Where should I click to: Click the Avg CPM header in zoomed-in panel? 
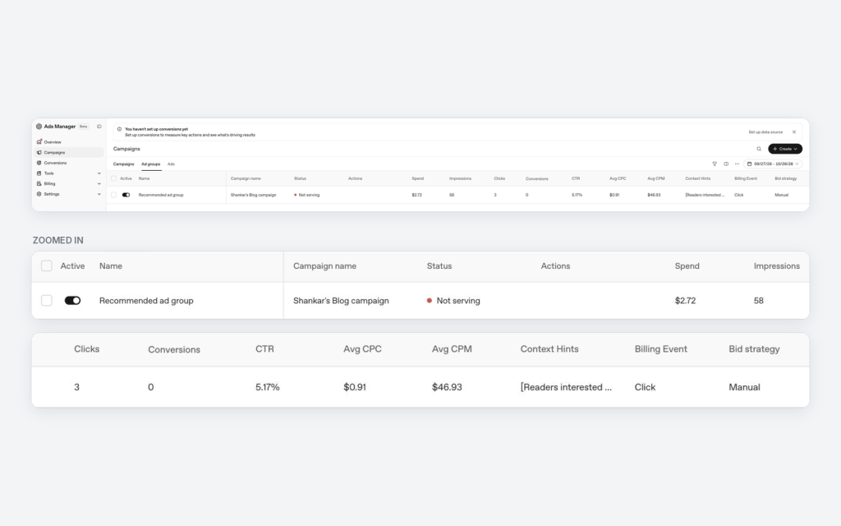coord(452,348)
